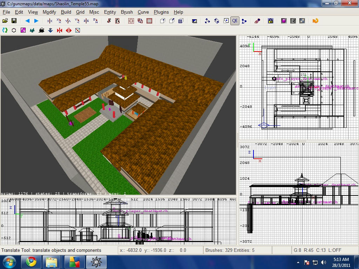The image size is (359, 269).
Task: Rotate selection around the Y axis
Action: [x=77, y=21]
